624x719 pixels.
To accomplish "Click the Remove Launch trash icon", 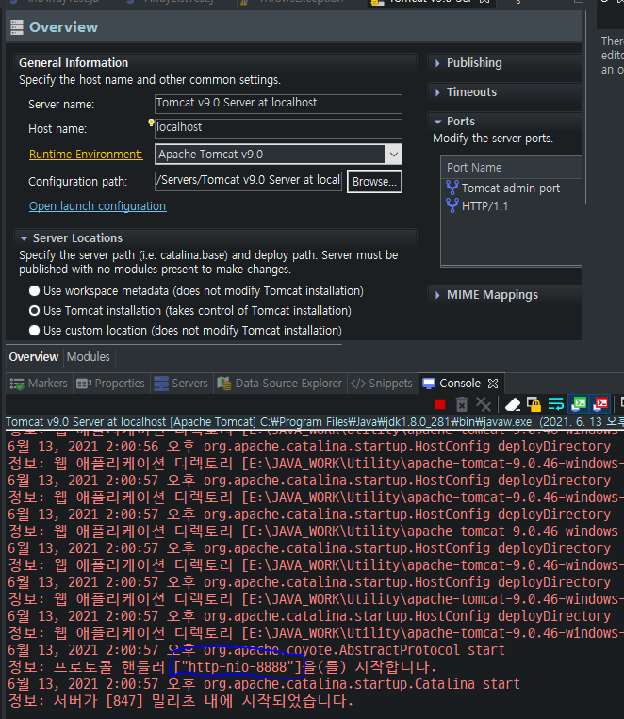I will (x=462, y=404).
